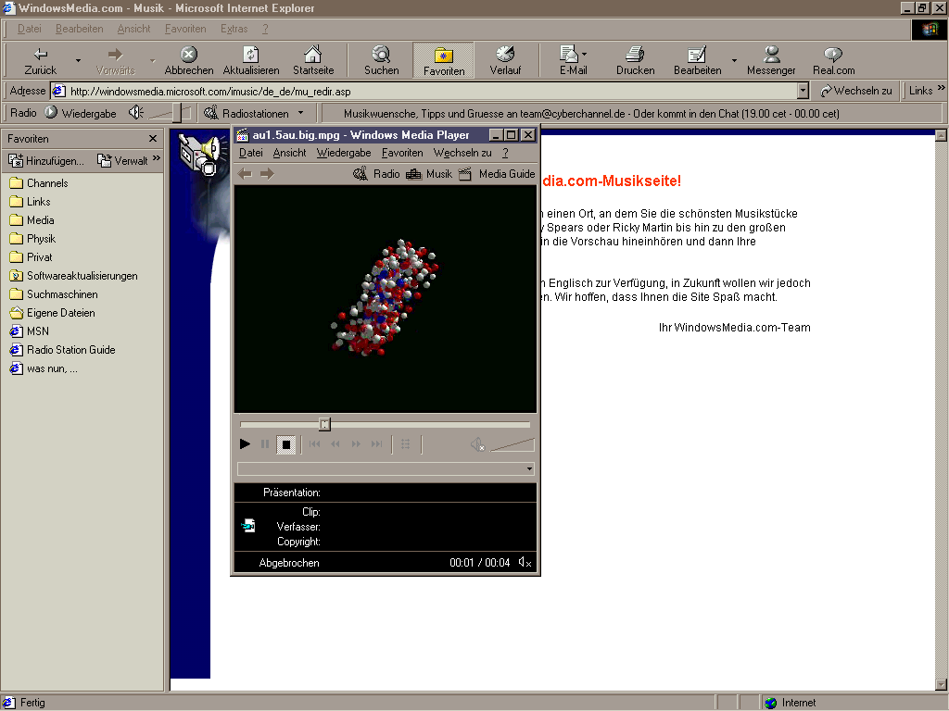The width and height of the screenshot is (949, 711).
Task: Expand the Suchmaschinen favorites folder
Action: coord(54,294)
